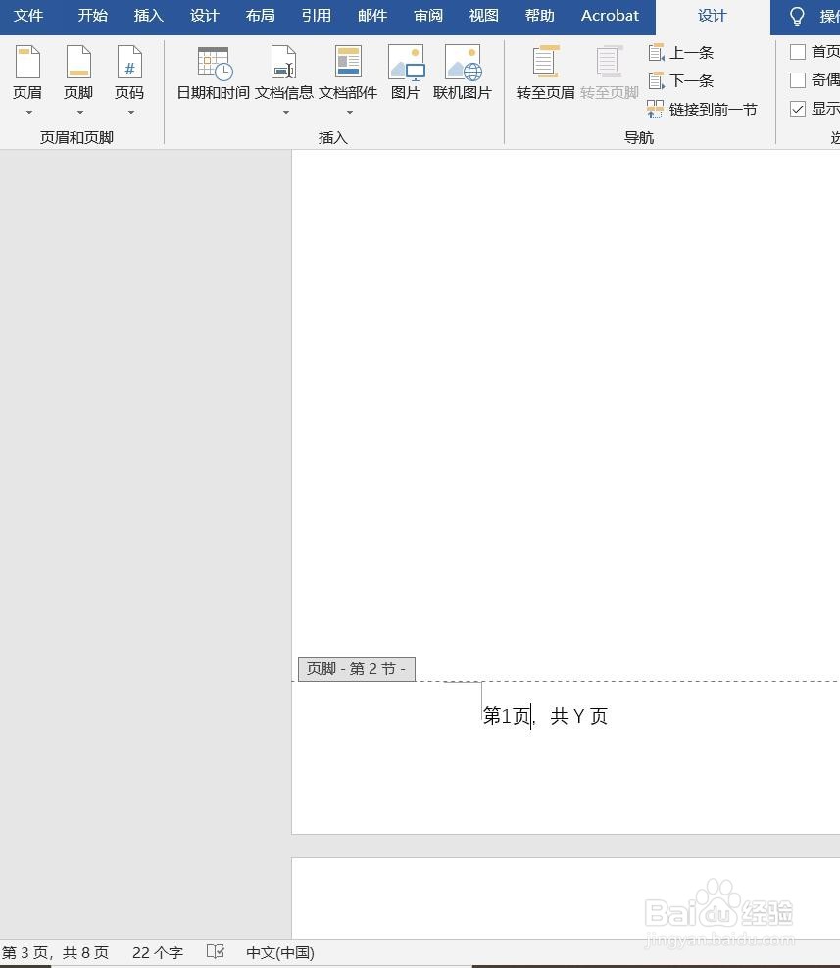Select the active header-footer 设计 tab

(x=713, y=16)
